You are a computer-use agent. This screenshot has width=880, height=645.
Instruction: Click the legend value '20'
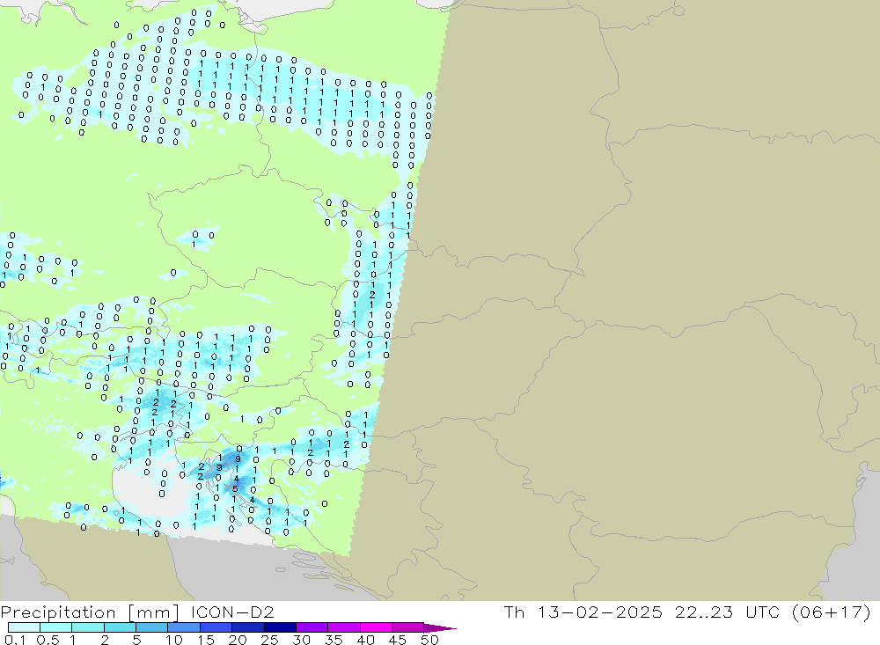238,640
